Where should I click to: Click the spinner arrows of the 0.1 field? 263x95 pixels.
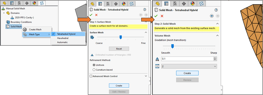point(215,59)
